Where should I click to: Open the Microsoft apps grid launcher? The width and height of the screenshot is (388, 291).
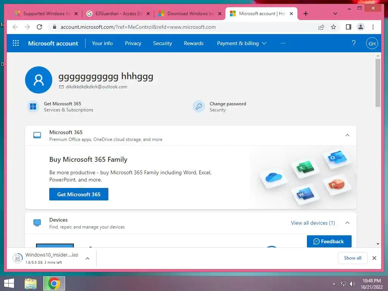pyautogui.click(x=16, y=43)
